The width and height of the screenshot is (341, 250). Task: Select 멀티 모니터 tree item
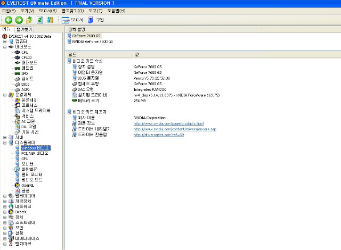pyautogui.click(x=32, y=174)
